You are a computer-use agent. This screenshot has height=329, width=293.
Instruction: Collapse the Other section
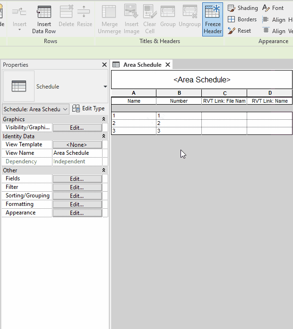point(103,170)
